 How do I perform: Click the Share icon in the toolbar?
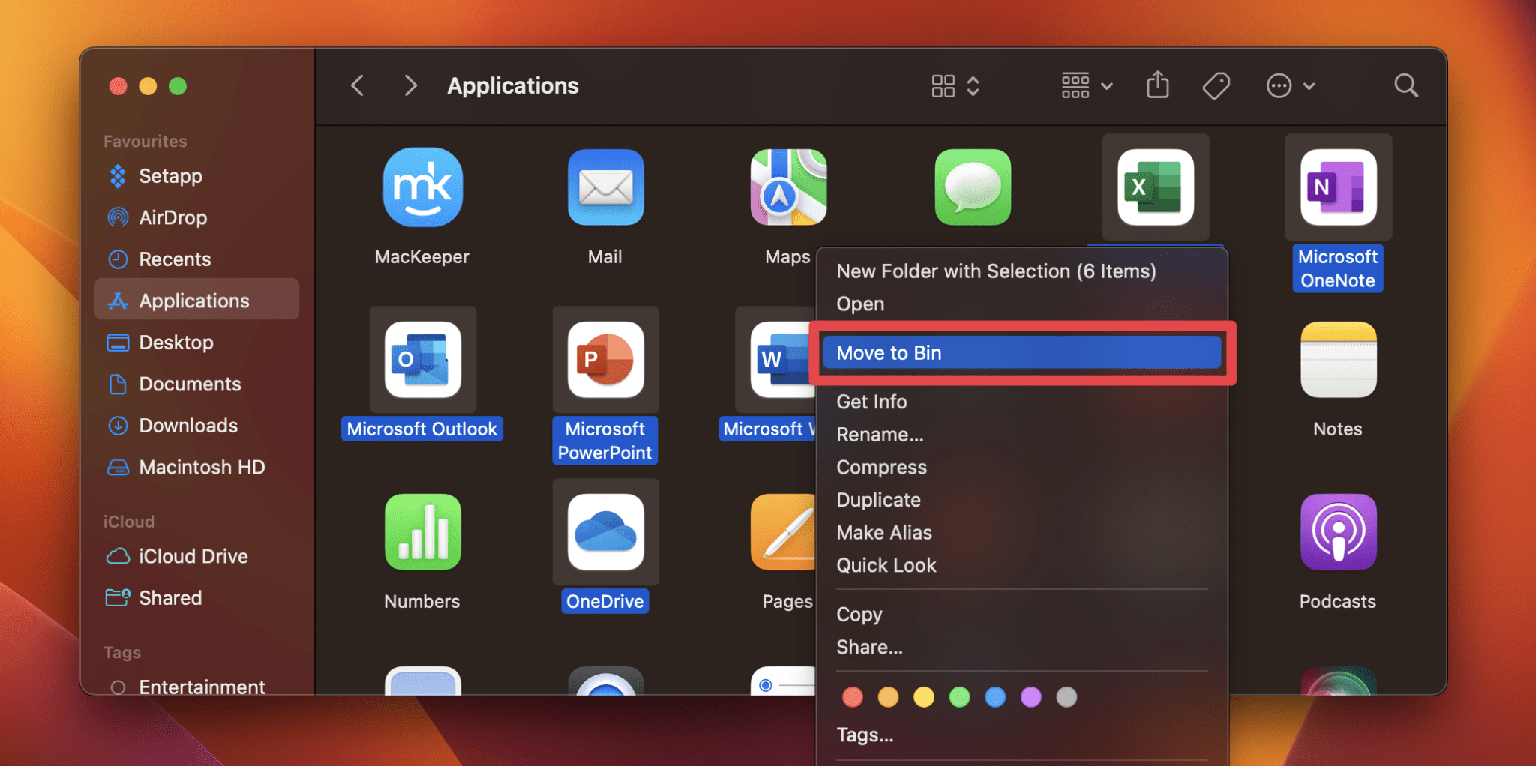[1157, 85]
